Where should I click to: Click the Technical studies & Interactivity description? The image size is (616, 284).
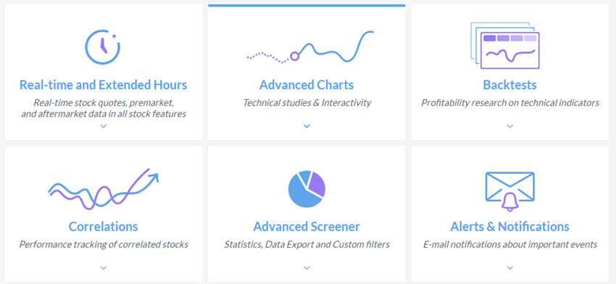click(x=307, y=103)
